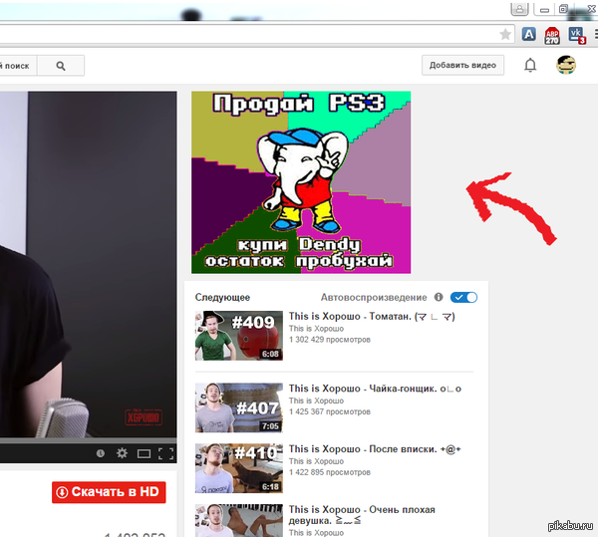Click the Продай PS3 Dendy ad banner
Screen dimensions: 598x537
pos(300,181)
